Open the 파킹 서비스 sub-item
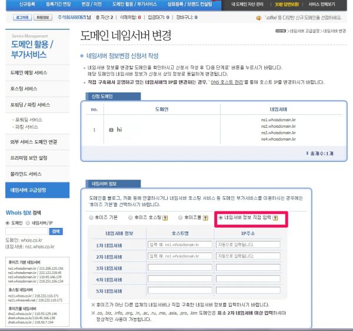The image size is (353, 331). coord(26,127)
